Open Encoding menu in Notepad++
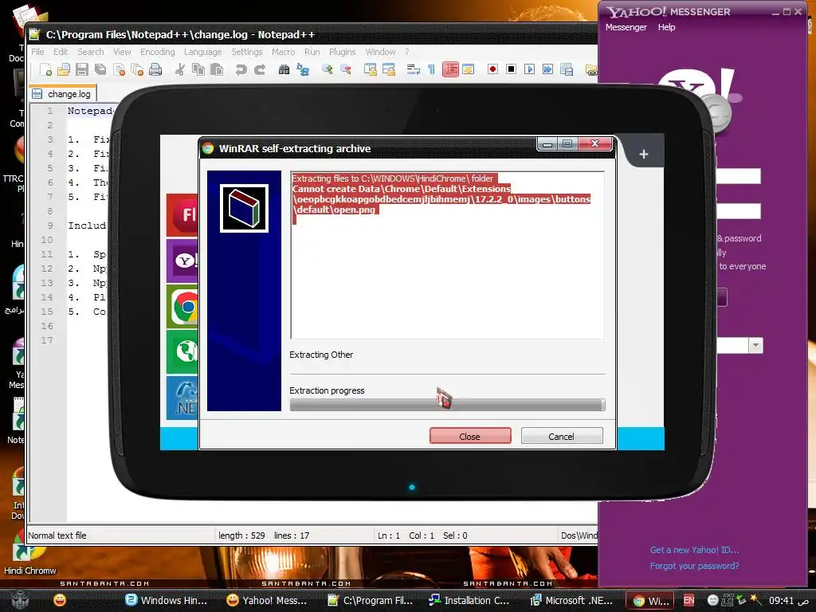Screen dimensions: 816x612 [x=157, y=52]
